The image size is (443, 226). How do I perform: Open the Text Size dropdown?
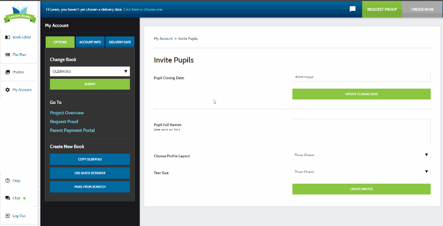[x=361, y=172]
